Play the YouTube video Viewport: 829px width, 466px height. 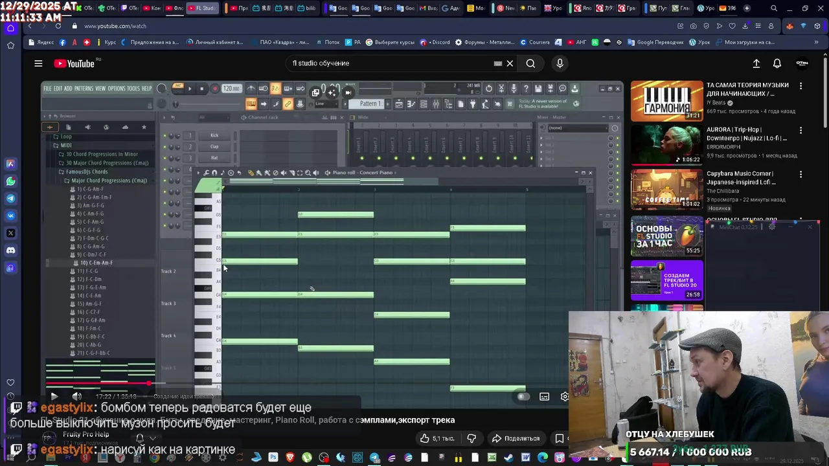click(x=54, y=397)
